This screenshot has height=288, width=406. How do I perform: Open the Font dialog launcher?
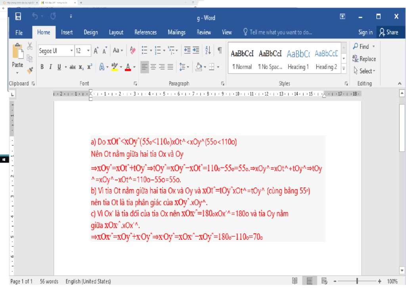(136, 84)
